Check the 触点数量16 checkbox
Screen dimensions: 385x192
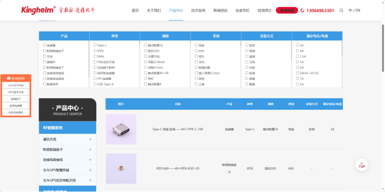pyautogui.click(x=146, y=45)
